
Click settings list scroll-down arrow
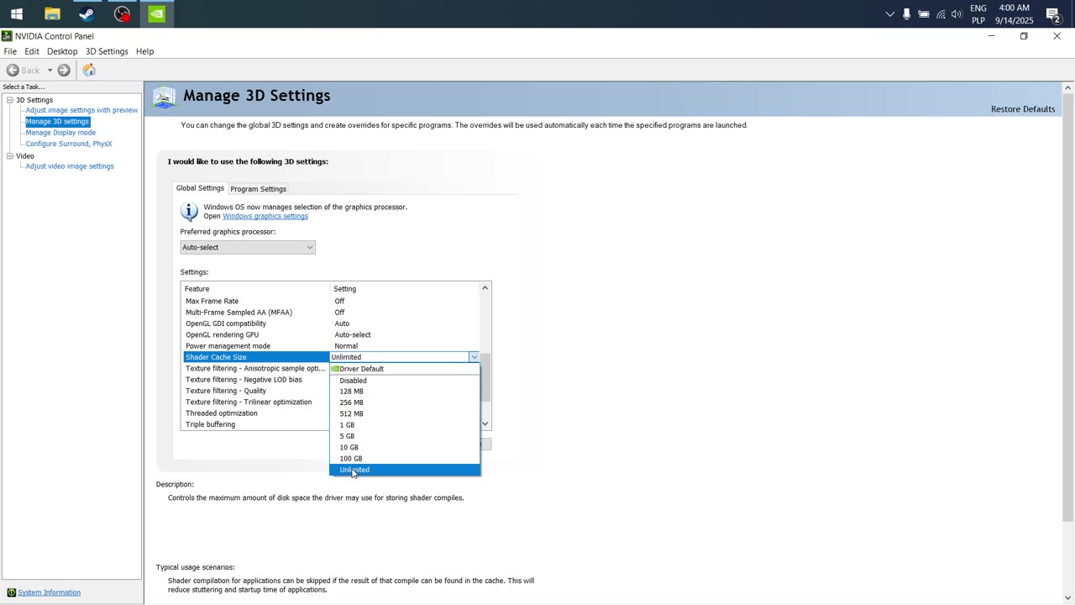(485, 423)
